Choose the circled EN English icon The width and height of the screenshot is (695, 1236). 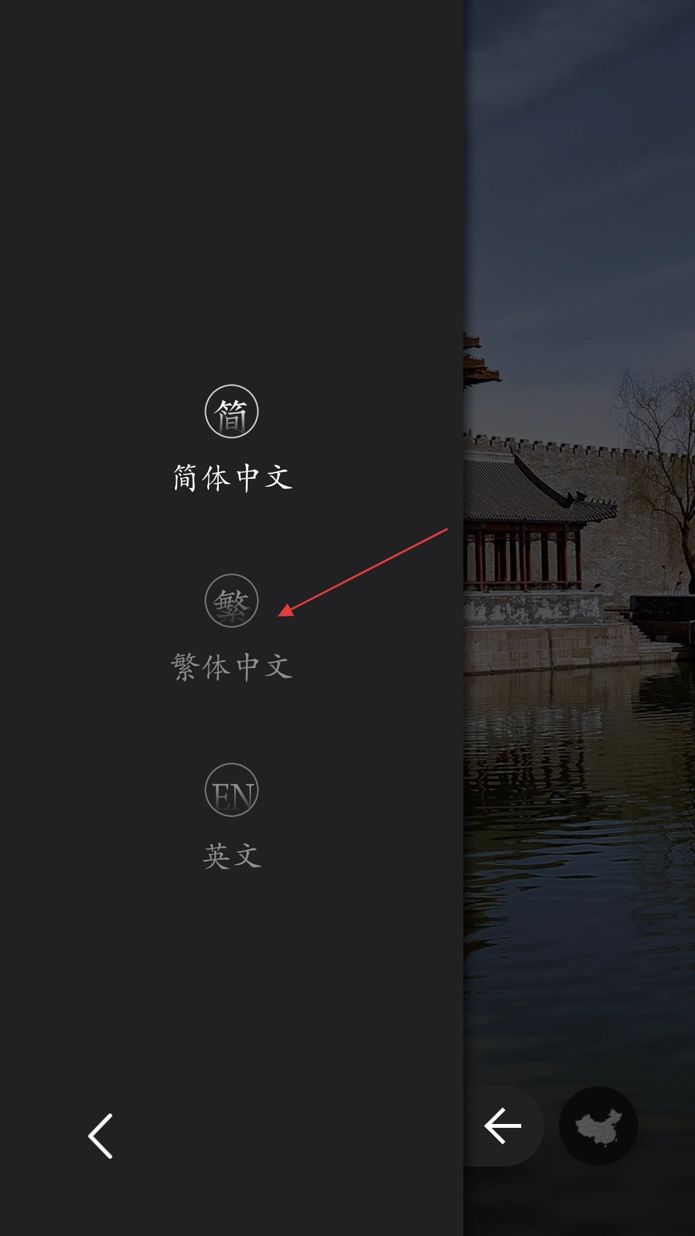[x=232, y=790]
